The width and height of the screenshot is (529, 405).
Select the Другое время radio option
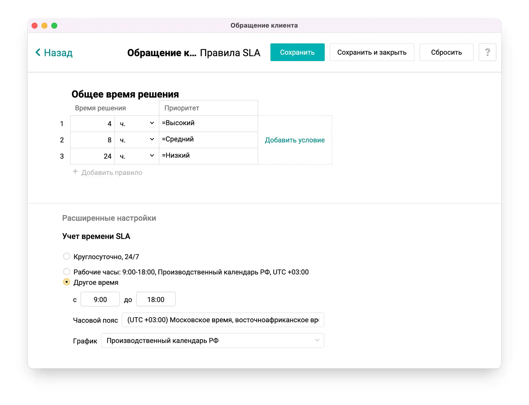[x=67, y=282]
